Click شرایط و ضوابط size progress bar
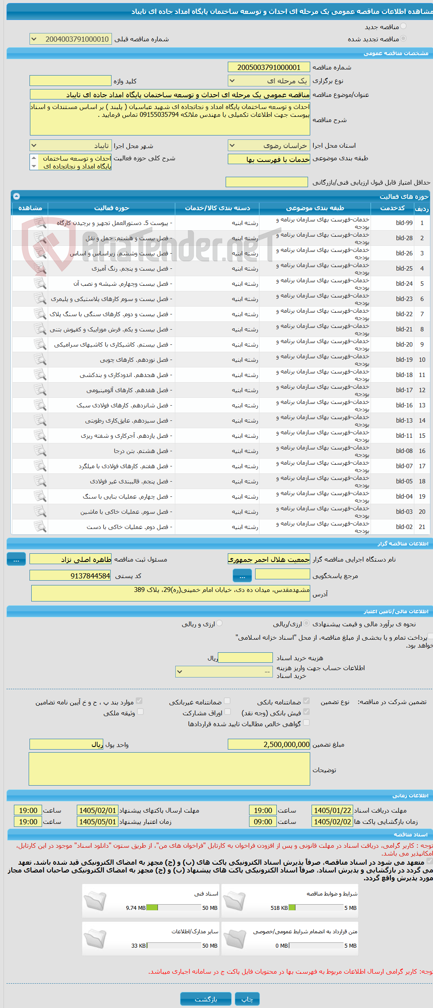The image size is (433, 1008). click(x=316, y=908)
